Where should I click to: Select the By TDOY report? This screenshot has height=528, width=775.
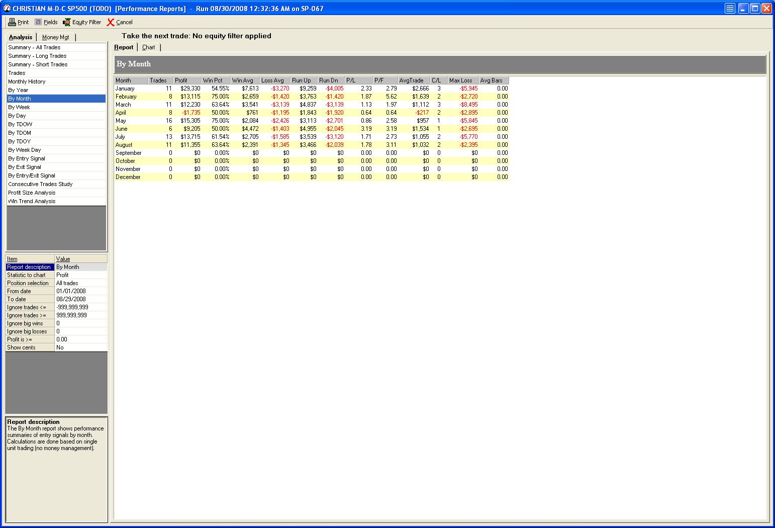click(x=56, y=141)
